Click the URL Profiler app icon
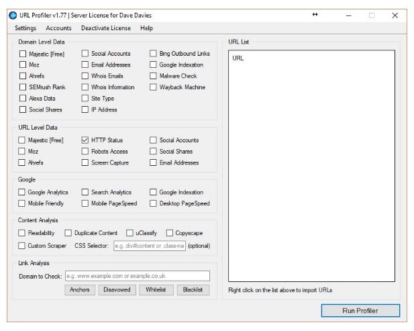Image resolution: width=414 pixels, height=331 pixels. click(x=13, y=15)
